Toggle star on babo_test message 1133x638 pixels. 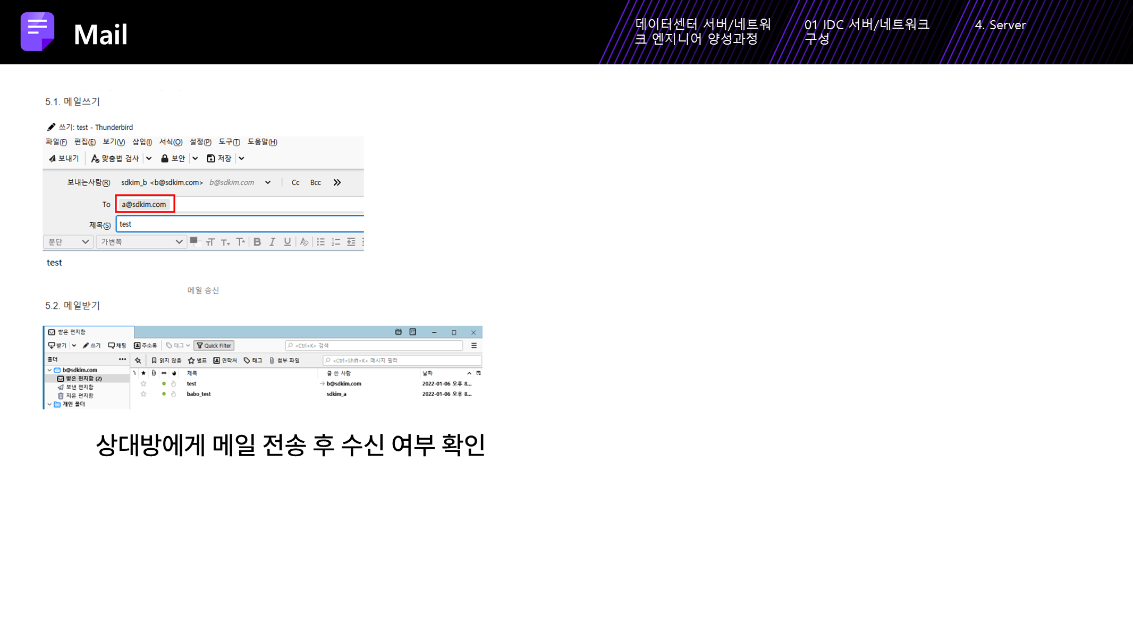[x=143, y=394]
